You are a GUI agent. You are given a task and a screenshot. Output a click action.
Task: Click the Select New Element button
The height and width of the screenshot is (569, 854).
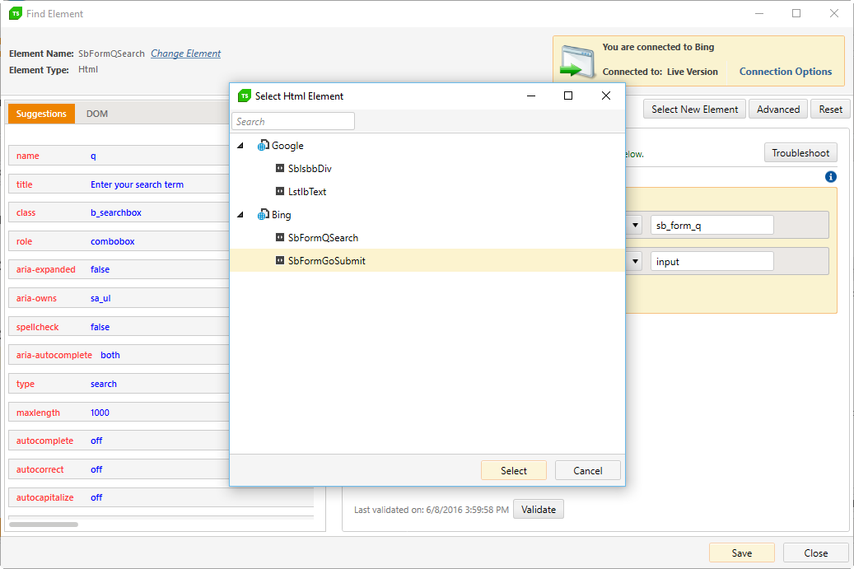tap(694, 109)
